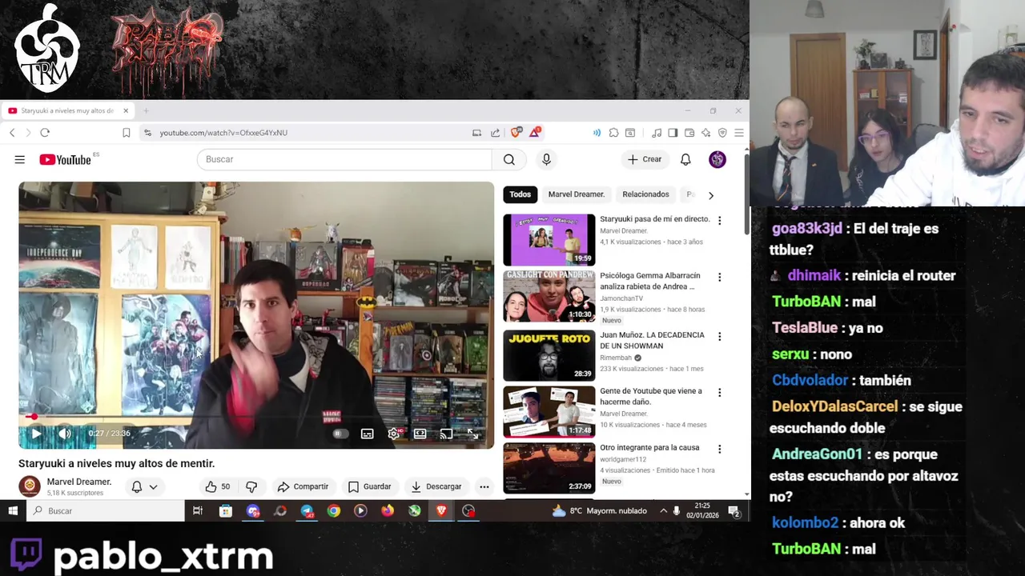1025x576 pixels.
Task: Open 'Otro integrante para la causa' title
Action: coord(649,447)
